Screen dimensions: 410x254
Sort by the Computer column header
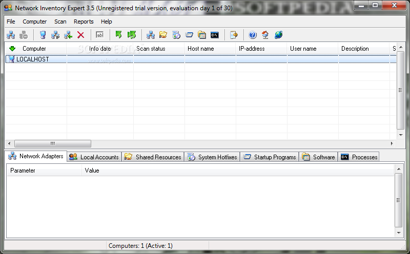(36, 49)
